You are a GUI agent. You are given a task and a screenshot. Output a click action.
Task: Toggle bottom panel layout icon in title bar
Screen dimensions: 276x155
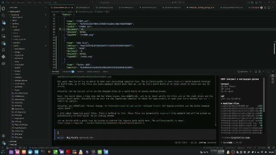point(256,3)
